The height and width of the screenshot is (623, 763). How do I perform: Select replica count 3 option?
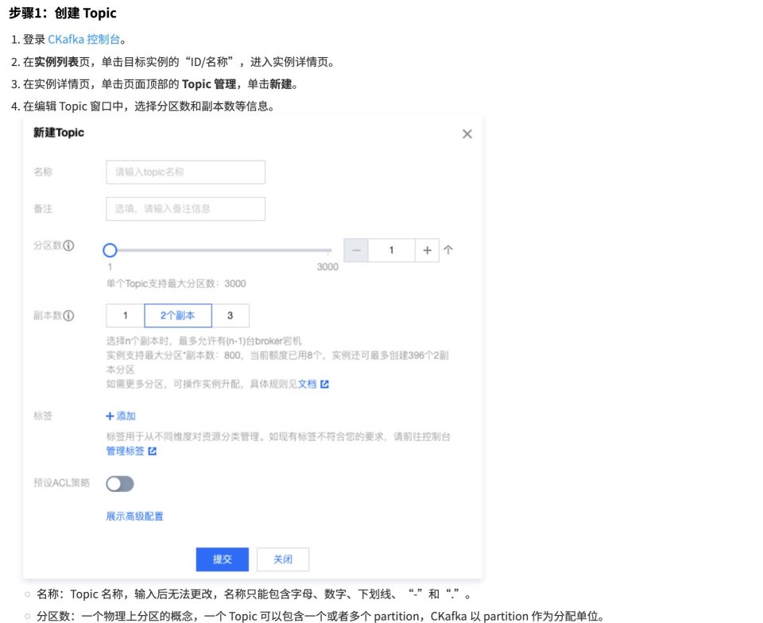point(230,315)
